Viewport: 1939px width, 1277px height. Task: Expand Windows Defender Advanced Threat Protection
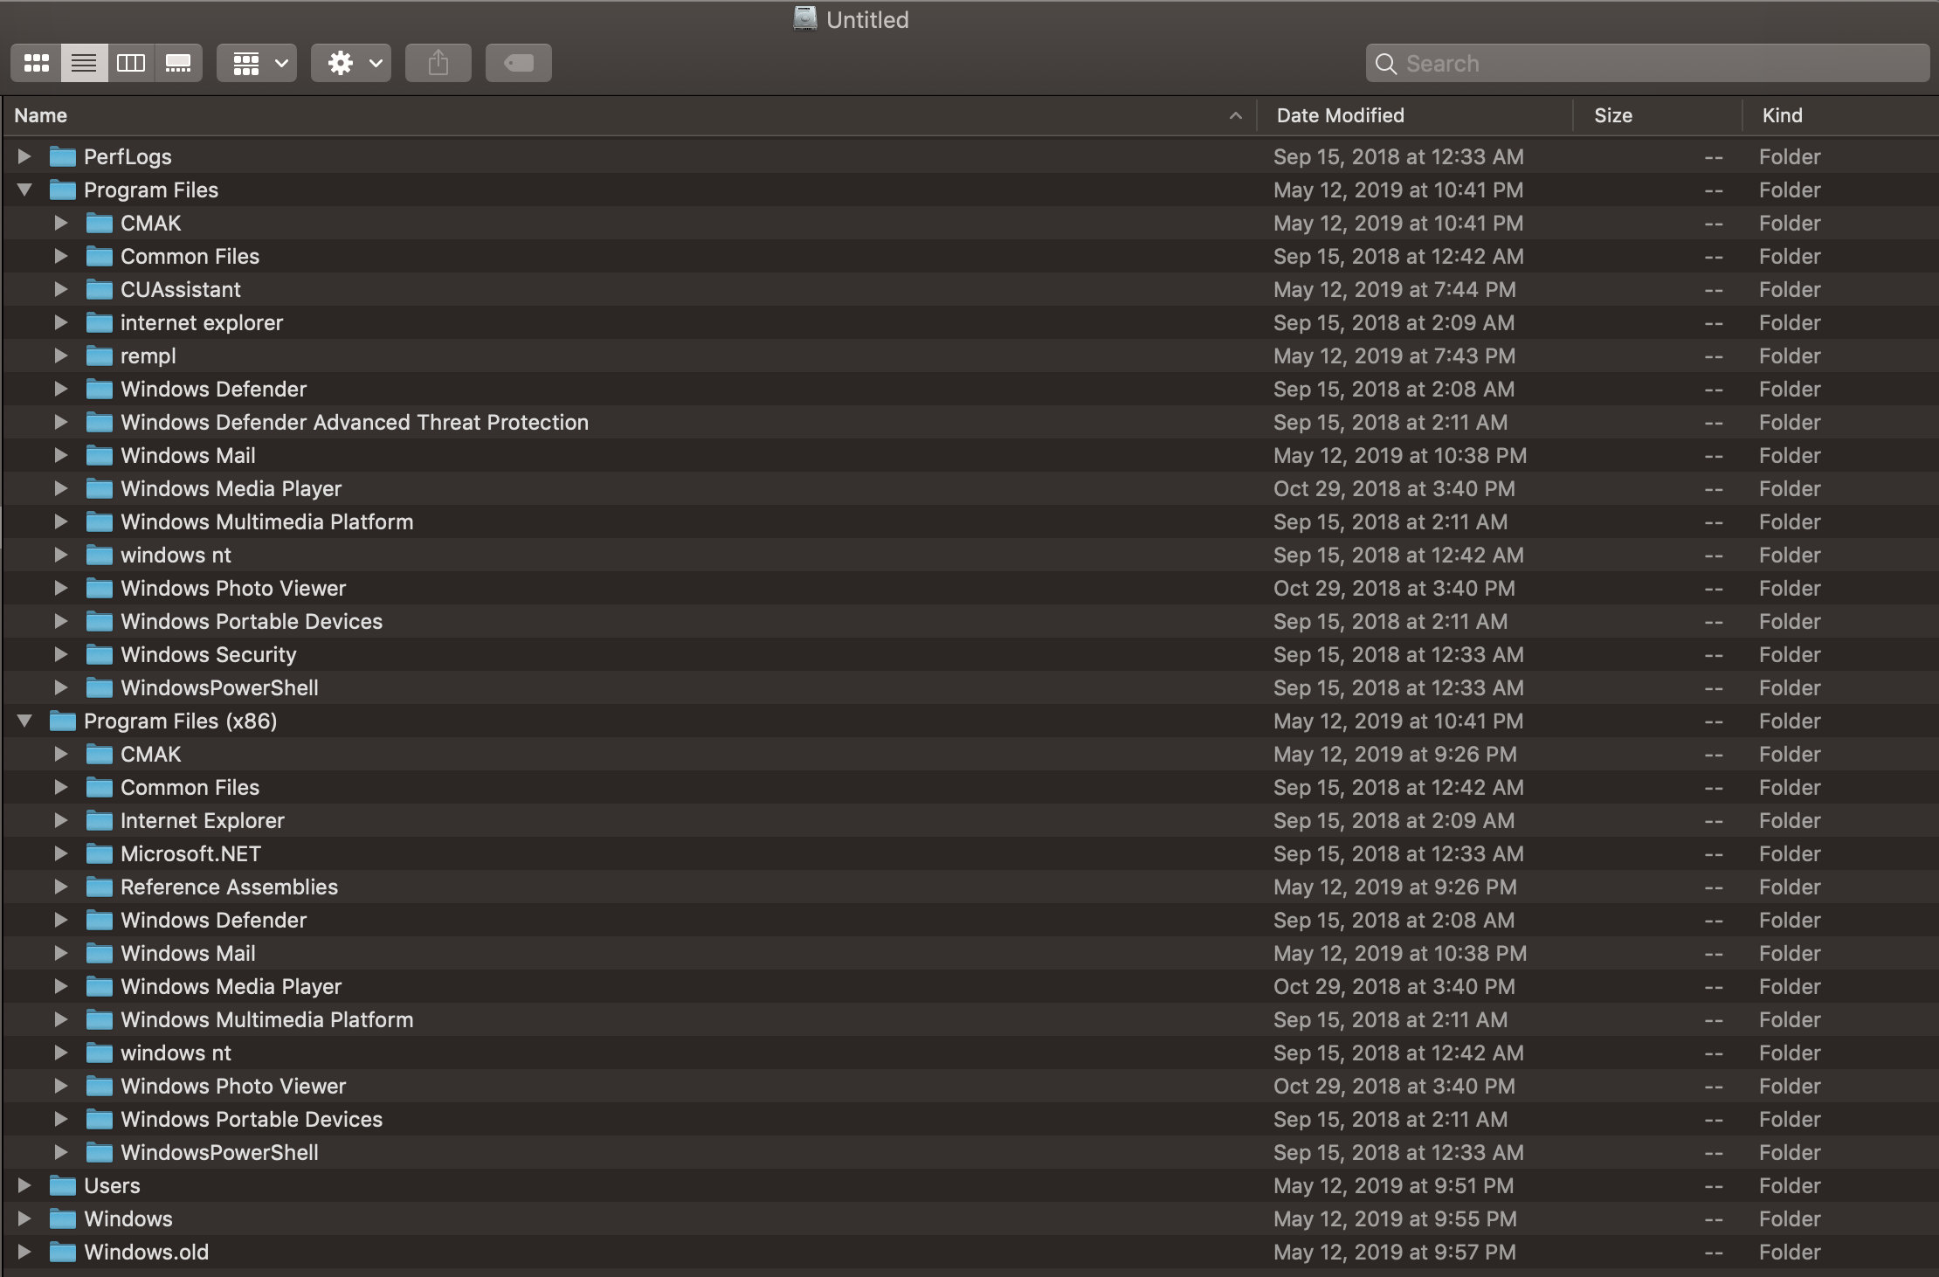tap(60, 422)
